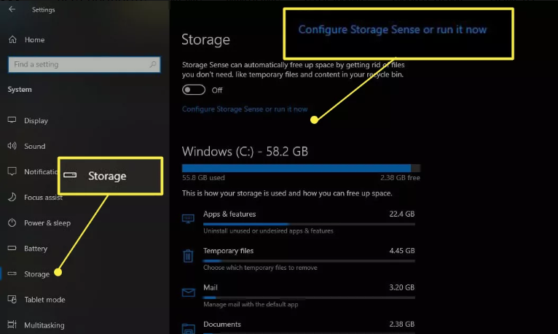Click the Windows (C:) usage bar
This screenshot has height=334, width=558.
[x=301, y=168]
